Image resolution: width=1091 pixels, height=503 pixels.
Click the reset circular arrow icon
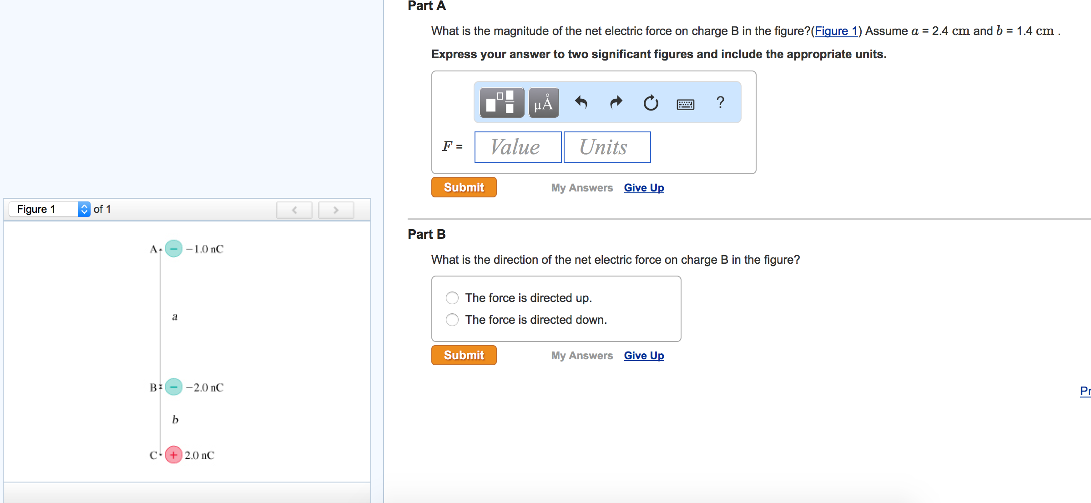651,103
